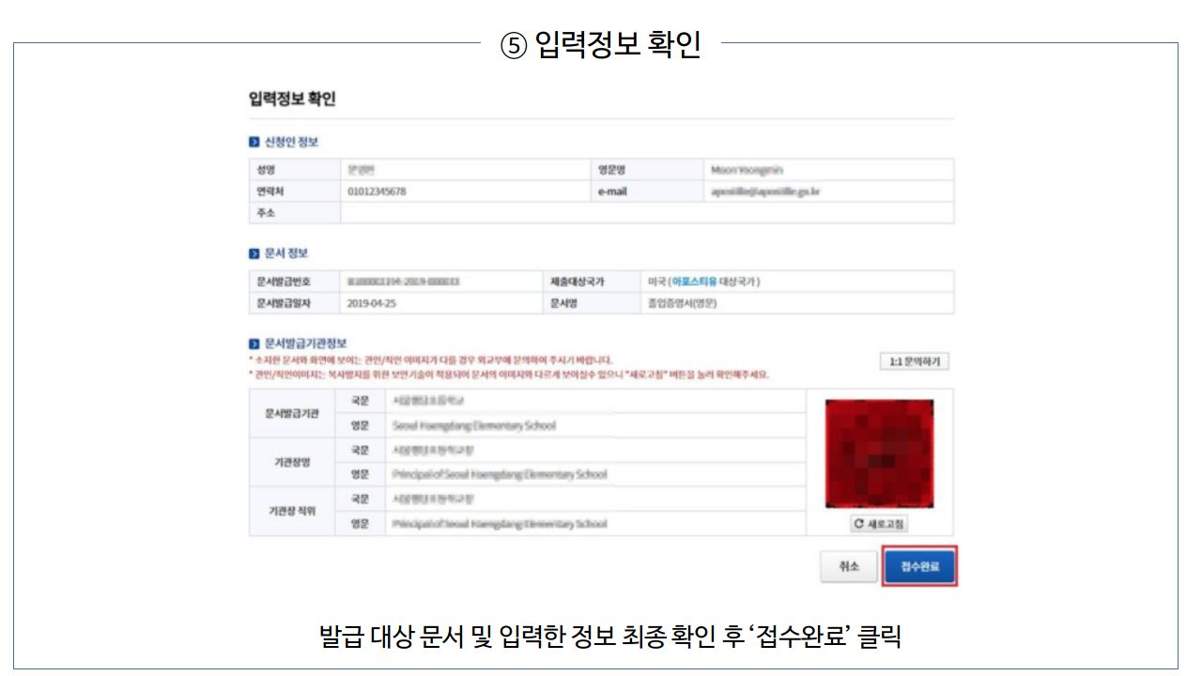Click the blue arrow icon beside 신청인 정보
The image size is (1202, 676).
coord(254,143)
